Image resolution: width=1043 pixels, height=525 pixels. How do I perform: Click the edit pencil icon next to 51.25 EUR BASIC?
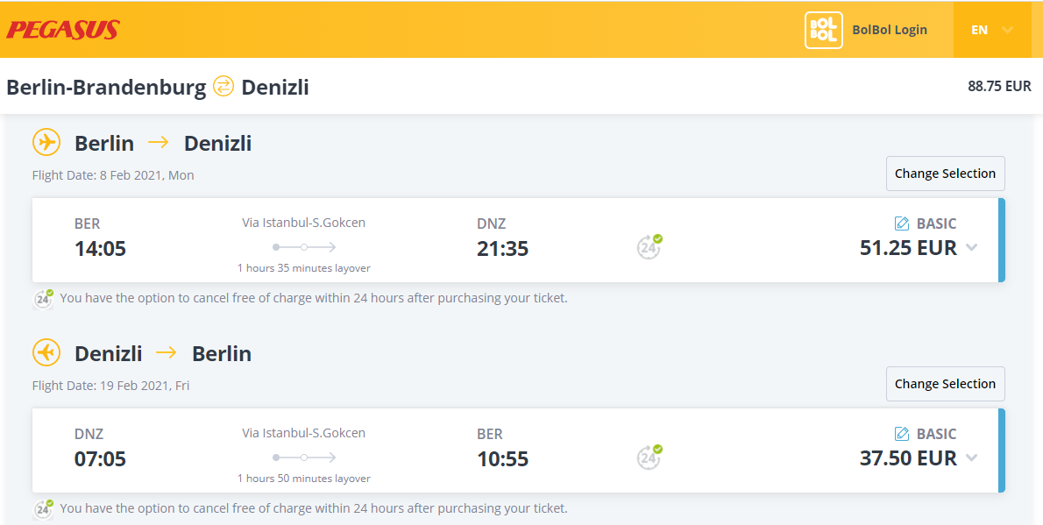click(902, 223)
